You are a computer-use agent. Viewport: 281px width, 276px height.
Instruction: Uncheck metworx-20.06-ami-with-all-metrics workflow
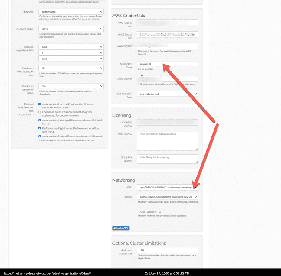(40, 104)
